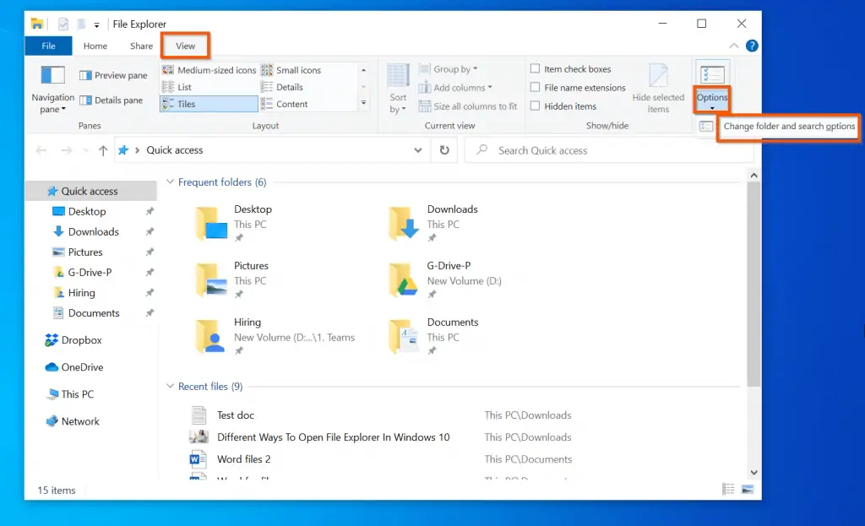Open OneDrive in the navigation pane
The height and width of the screenshot is (526, 865).
(x=74, y=367)
